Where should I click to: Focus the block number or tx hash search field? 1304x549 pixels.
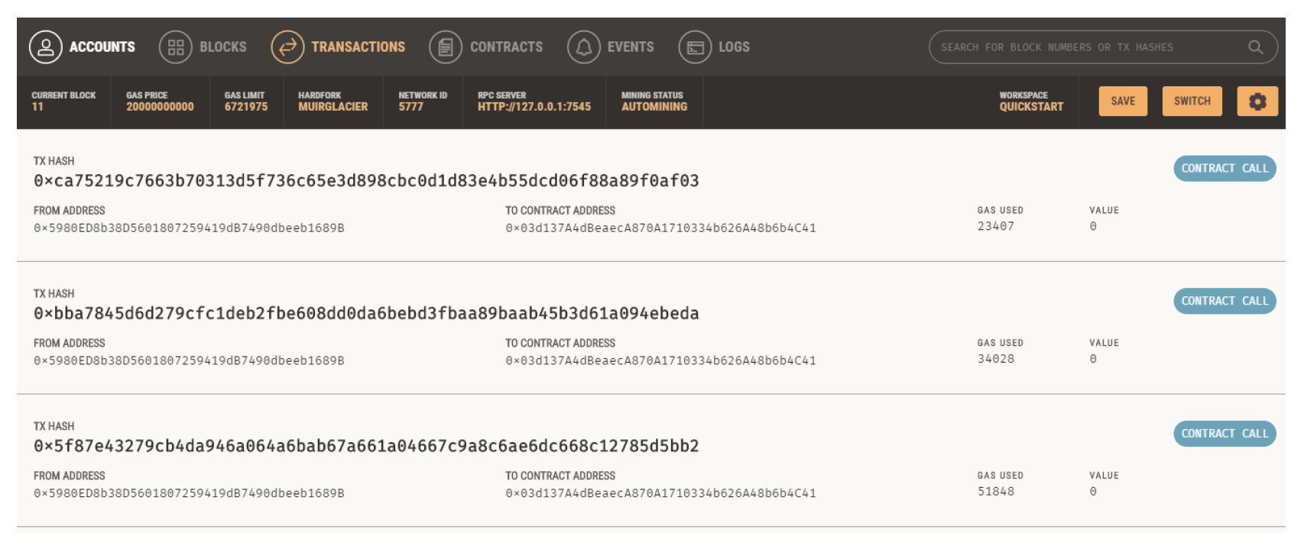[x=1085, y=47]
